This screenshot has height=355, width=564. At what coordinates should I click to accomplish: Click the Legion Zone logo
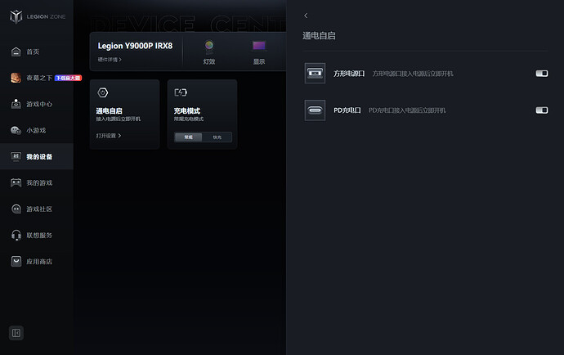pos(38,16)
